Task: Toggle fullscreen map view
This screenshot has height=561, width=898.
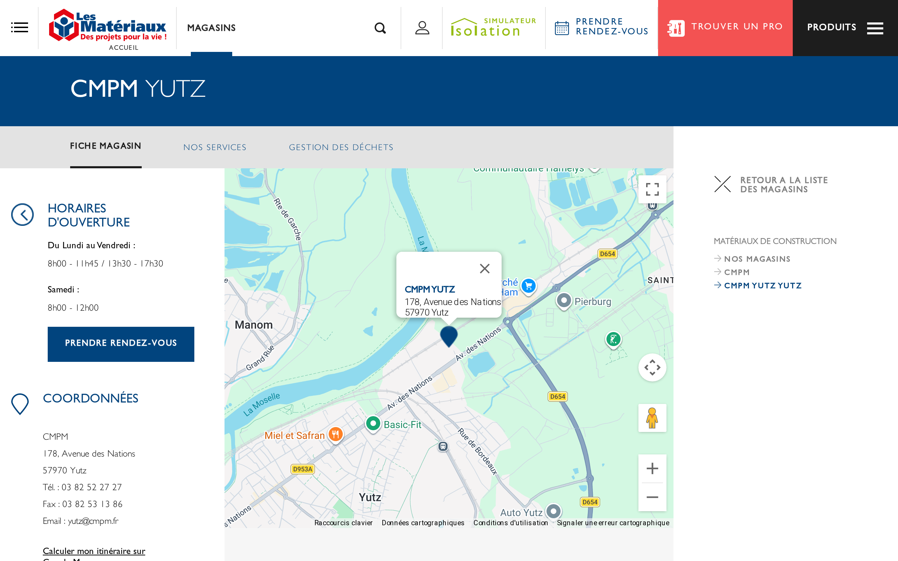Action: pos(652,189)
